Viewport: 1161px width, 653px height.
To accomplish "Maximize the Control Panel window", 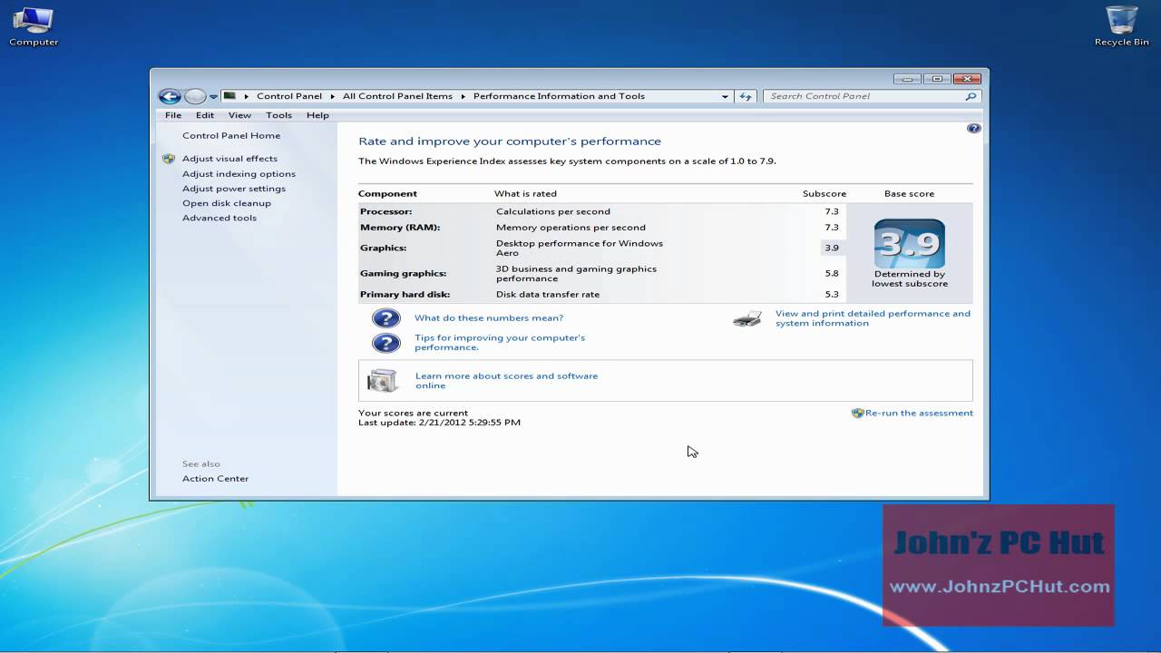I will [937, 79].
